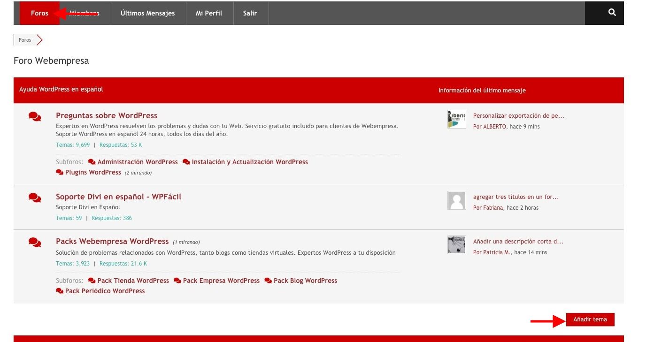Image resolution: width=654 pixels, height=342 pixels.
Task: Open the Administración WordPress subforum
Action: pyautogui.click(x=138, y=162)
